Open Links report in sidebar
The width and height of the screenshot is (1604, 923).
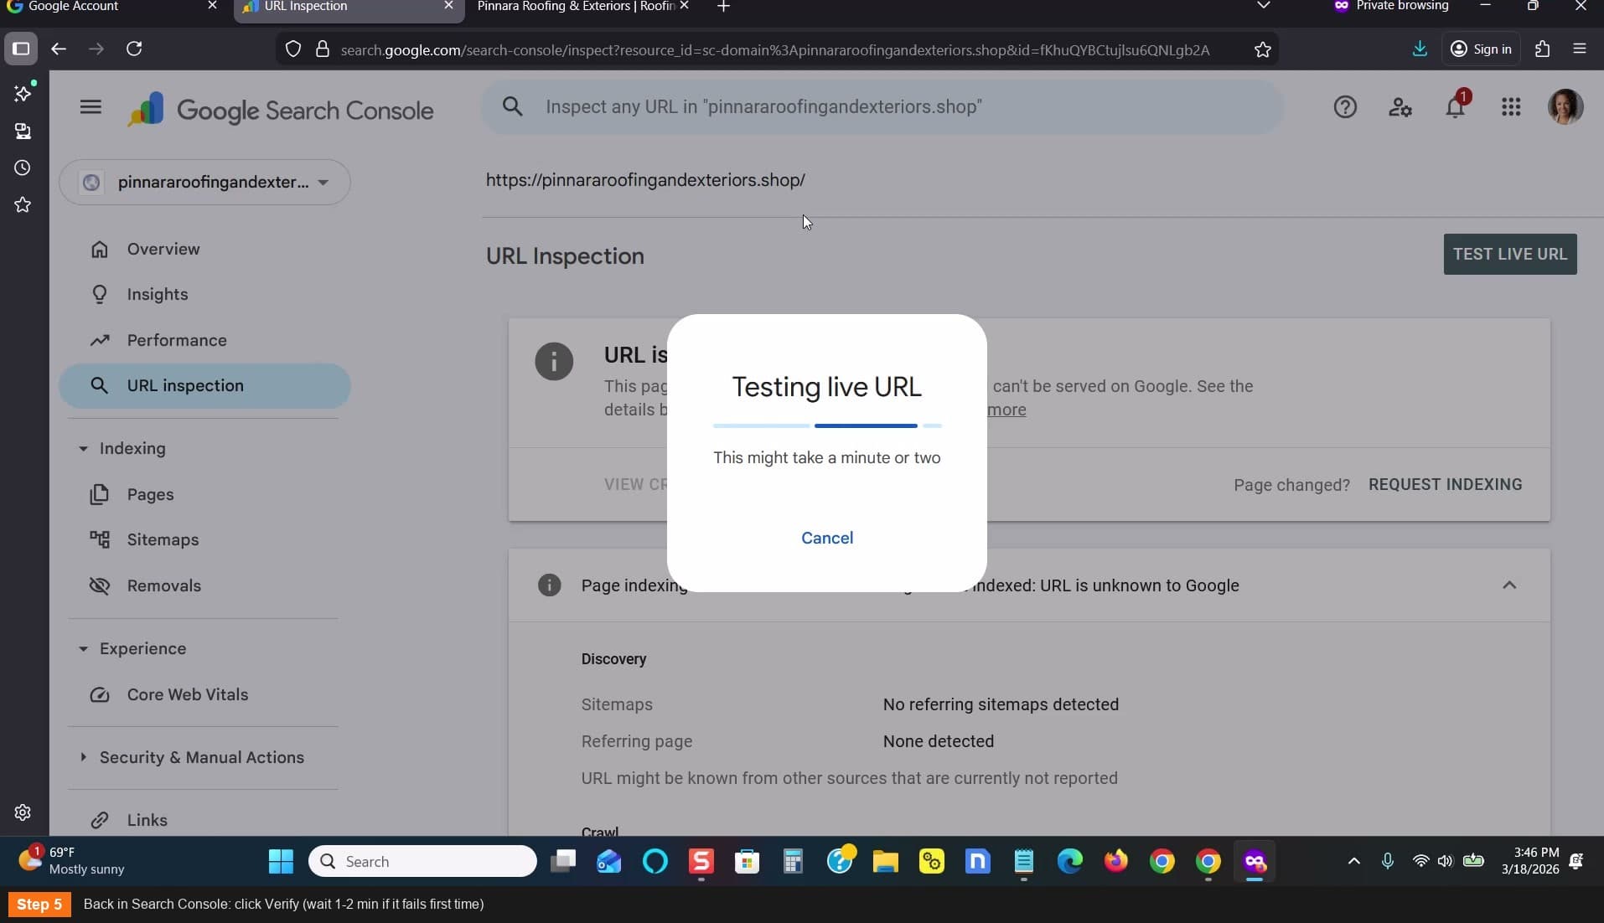point(205,820)
